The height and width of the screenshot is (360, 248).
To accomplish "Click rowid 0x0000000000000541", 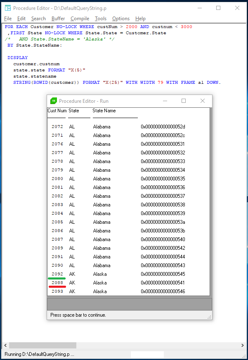I will click(163, 283).
